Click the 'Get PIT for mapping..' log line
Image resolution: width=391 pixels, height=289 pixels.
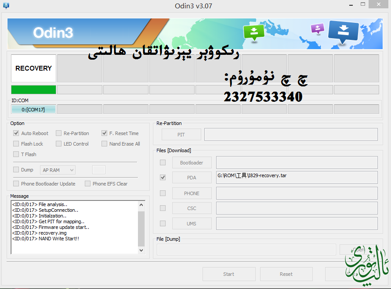(x=48, y=221)
